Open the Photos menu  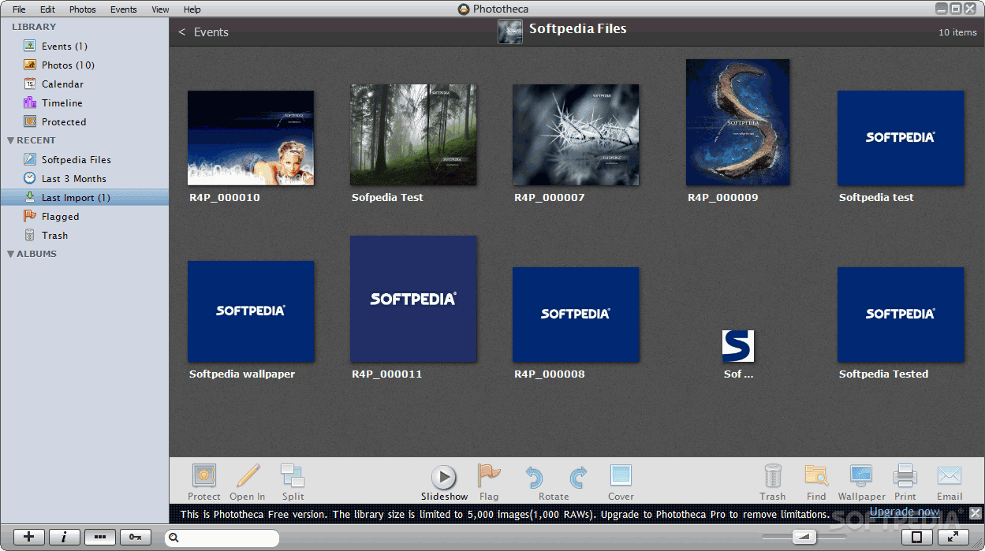82,9
